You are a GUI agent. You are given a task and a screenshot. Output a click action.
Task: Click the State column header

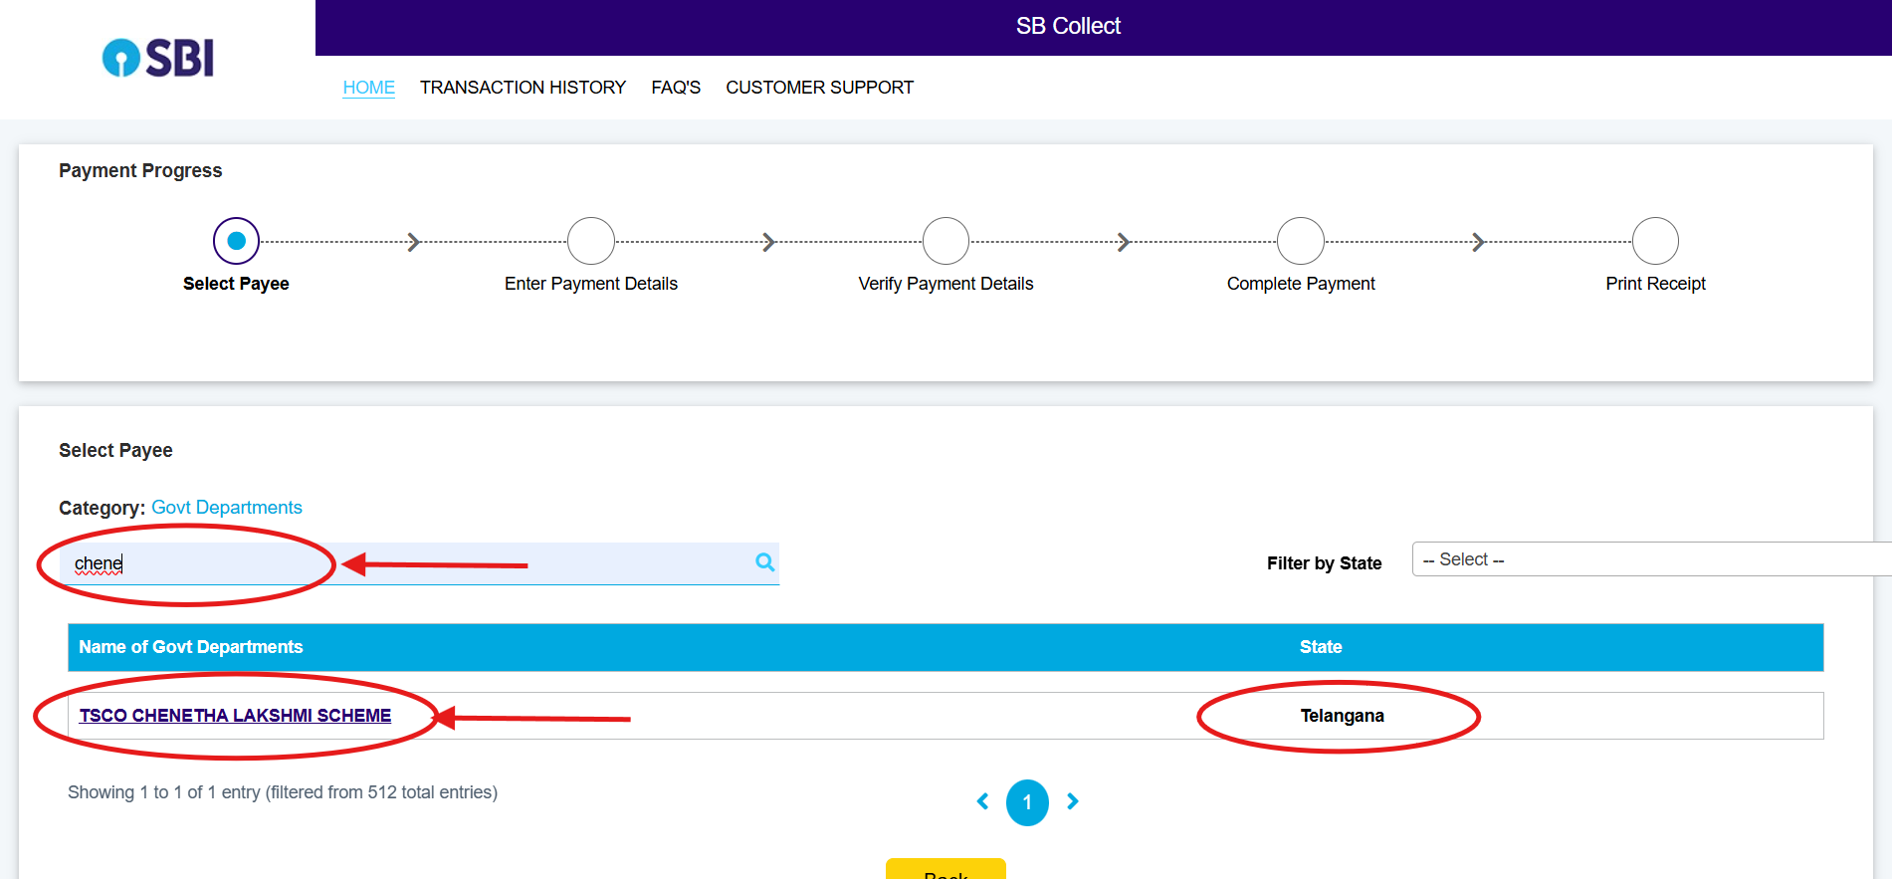[1321, 647]
